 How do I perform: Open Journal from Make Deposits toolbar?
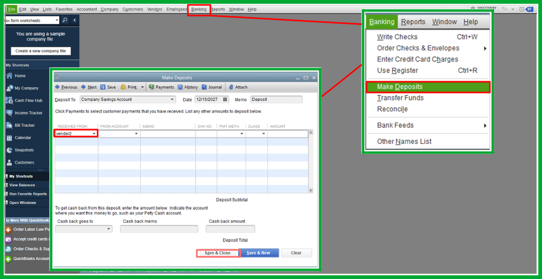[x=212, y=87]
